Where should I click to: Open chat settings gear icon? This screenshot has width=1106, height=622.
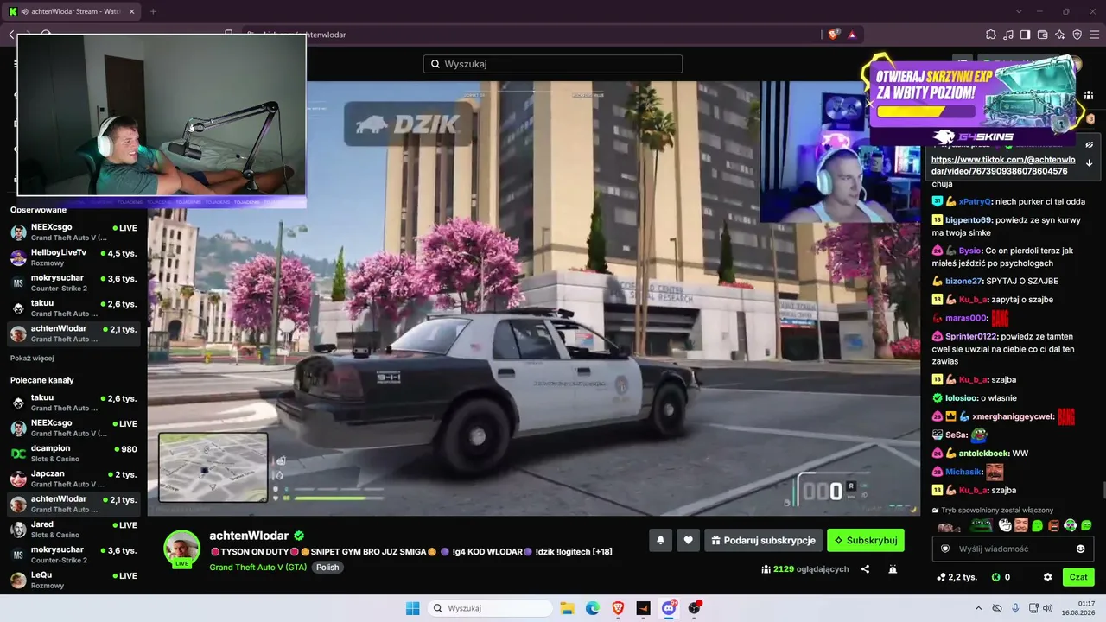coord(1048,577)
